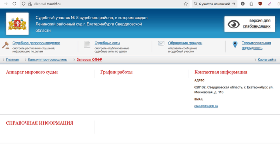Viewport: 280px width, 145px height.
Task: Click the blue map pin icon
Action: (235, 45)
